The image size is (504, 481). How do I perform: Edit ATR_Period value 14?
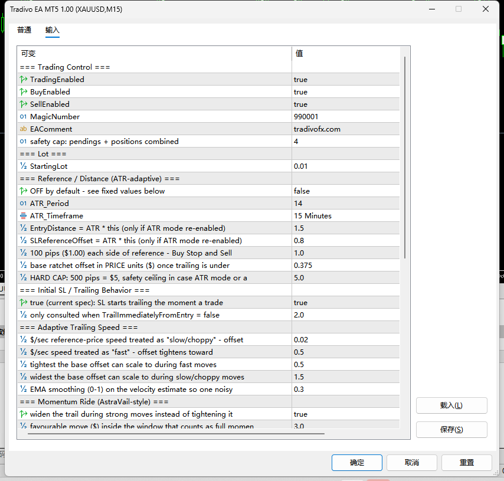pos(345,203)
